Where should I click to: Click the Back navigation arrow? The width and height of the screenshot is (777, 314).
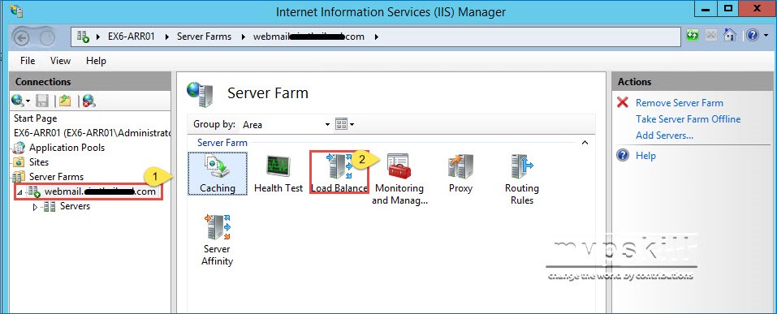[21, 37]
